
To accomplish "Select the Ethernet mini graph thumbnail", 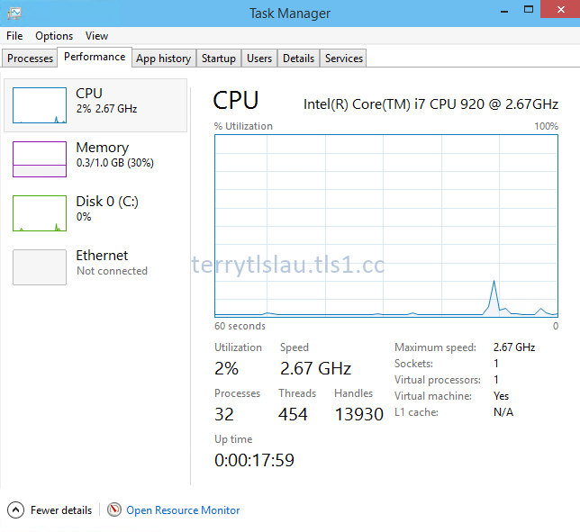I will (x=40, y=267).
